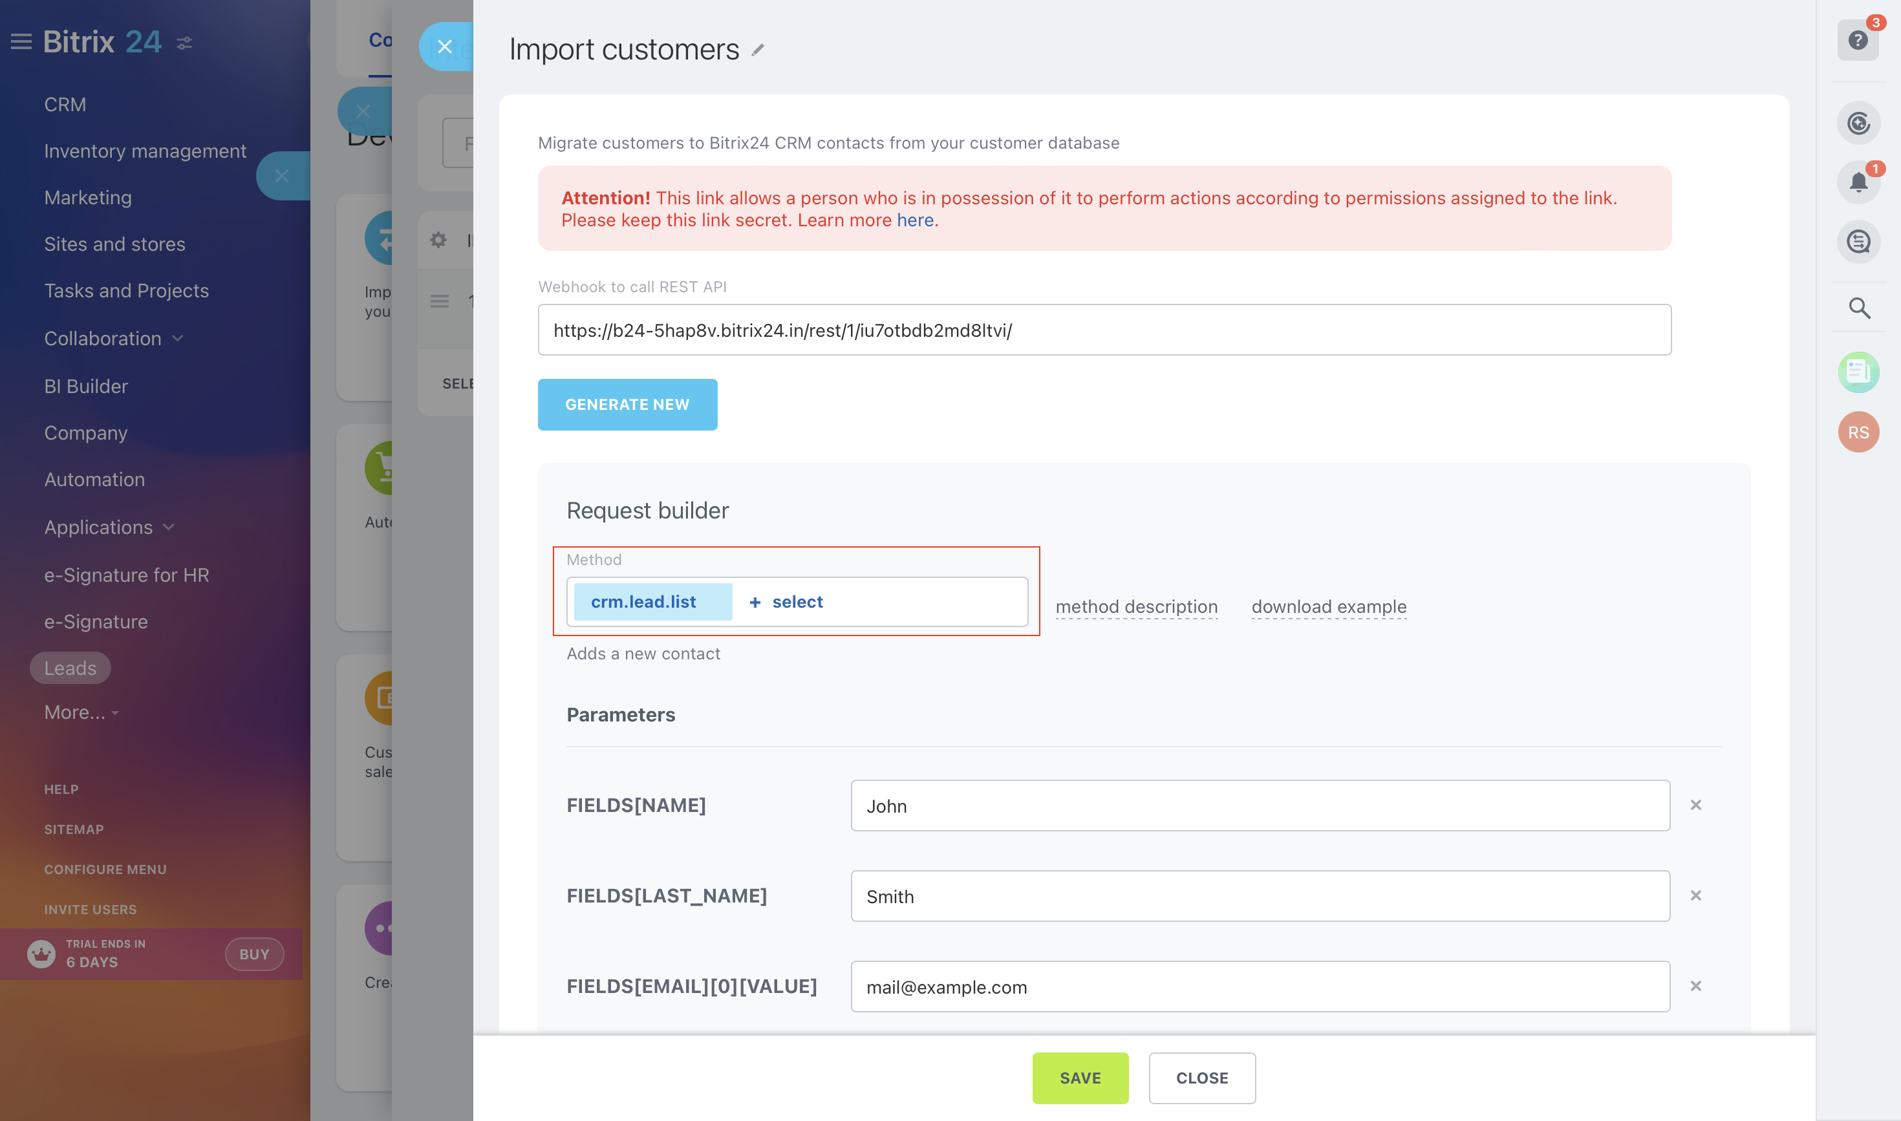1901x1121 pixels.
Task: Click the FIELDS[NAME] input with John
Action: tap(1260, 806)
